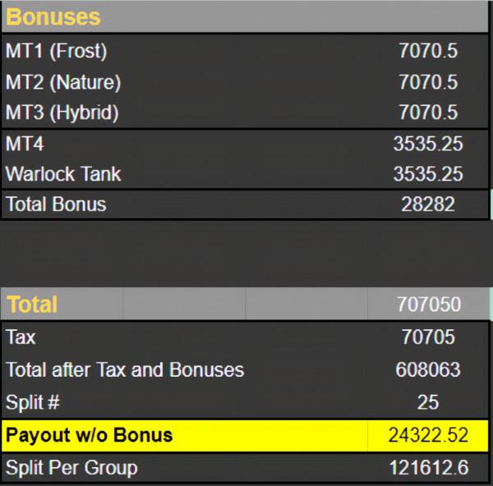The height and width of the screenshot is (486, 493).
Task: Select the Tax value 70705
Action: (x=427, y=337)
